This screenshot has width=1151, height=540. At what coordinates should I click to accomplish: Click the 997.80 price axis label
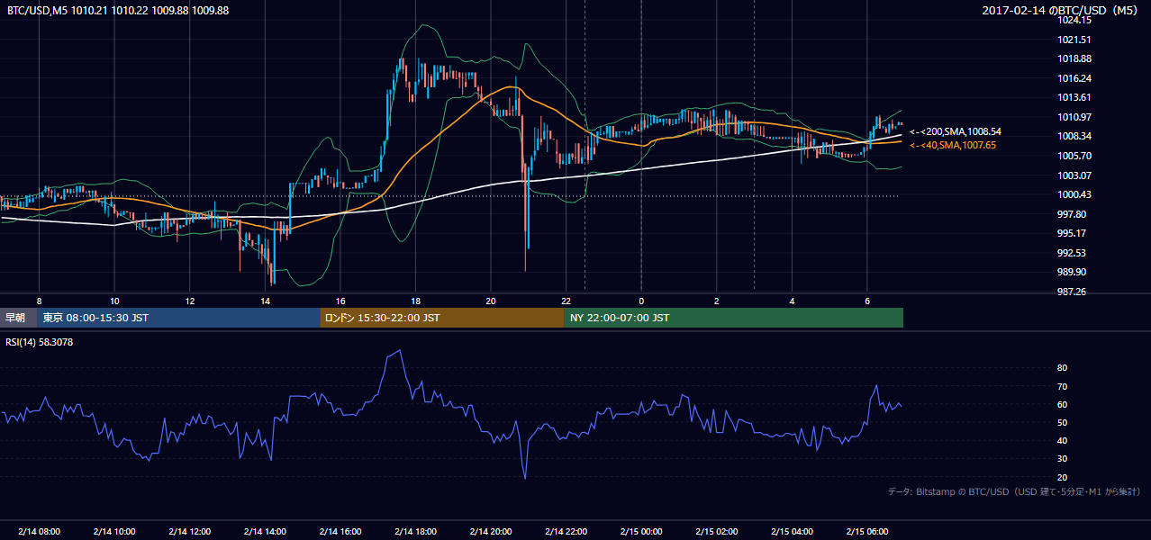[x=1073, y=214]
